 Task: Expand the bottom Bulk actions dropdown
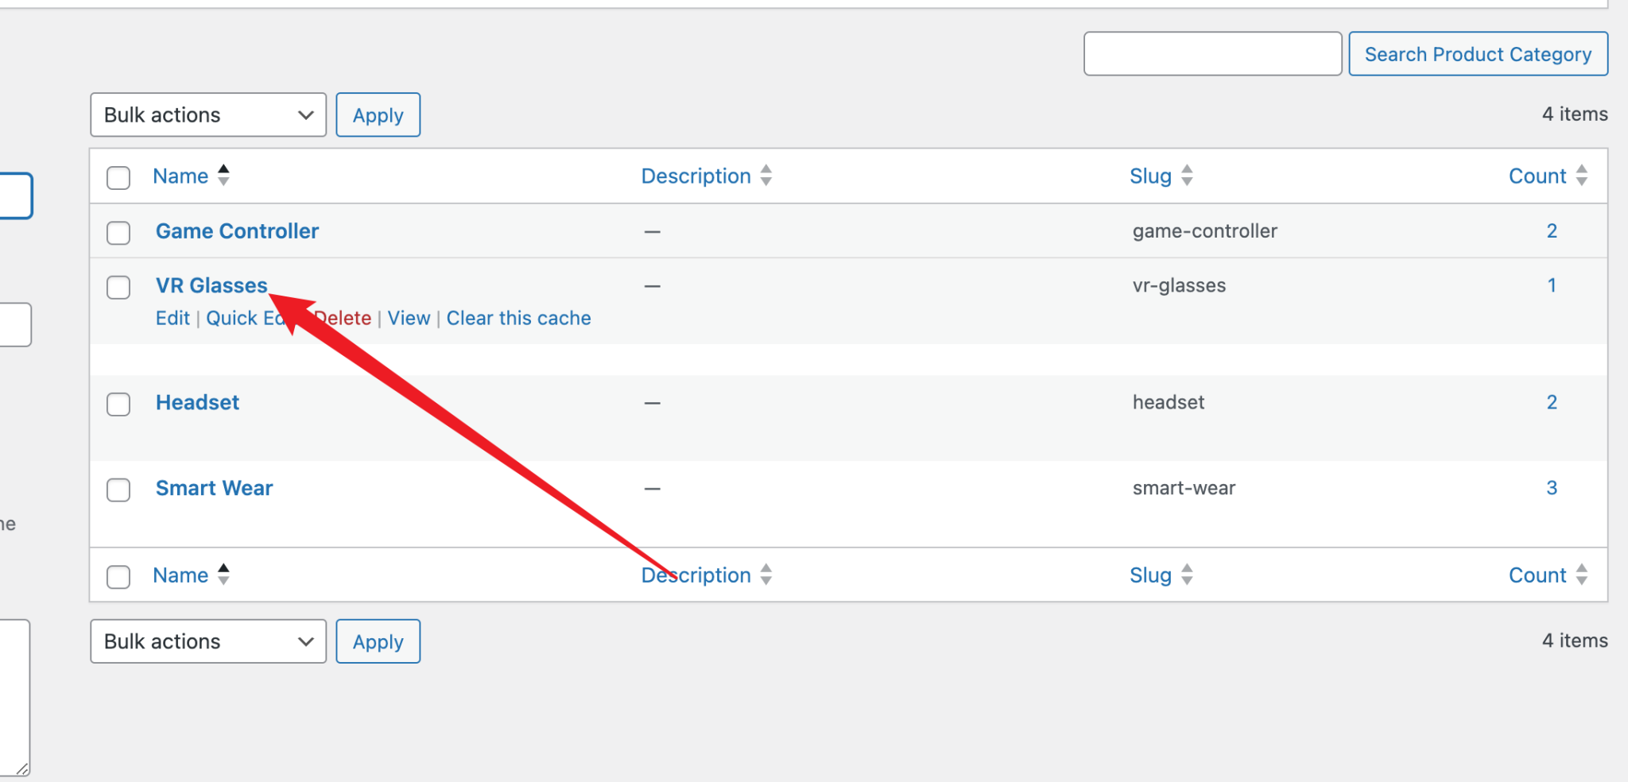(208, 641)
